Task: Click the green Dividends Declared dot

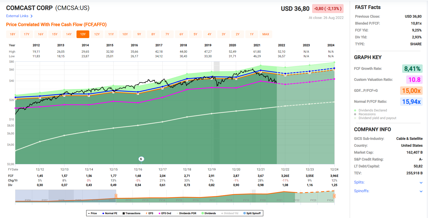Action: point(355,110)
